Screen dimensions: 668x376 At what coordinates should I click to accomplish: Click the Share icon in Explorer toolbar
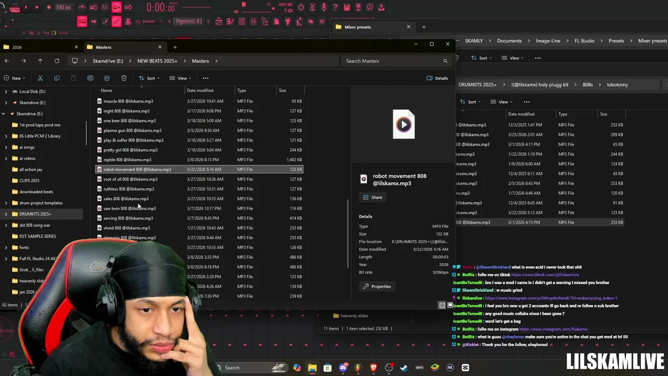click(x=107, y=78)
